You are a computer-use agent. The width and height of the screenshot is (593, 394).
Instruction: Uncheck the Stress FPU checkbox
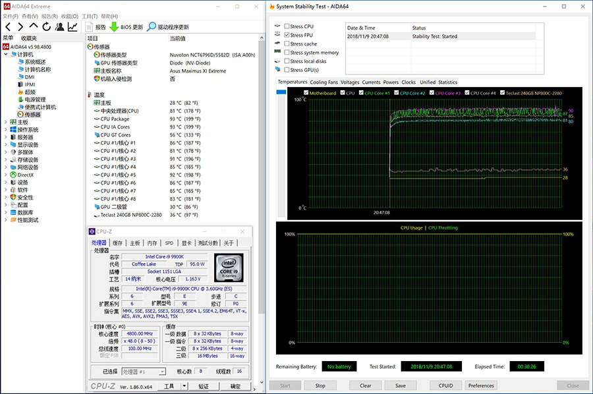point(287,35)
